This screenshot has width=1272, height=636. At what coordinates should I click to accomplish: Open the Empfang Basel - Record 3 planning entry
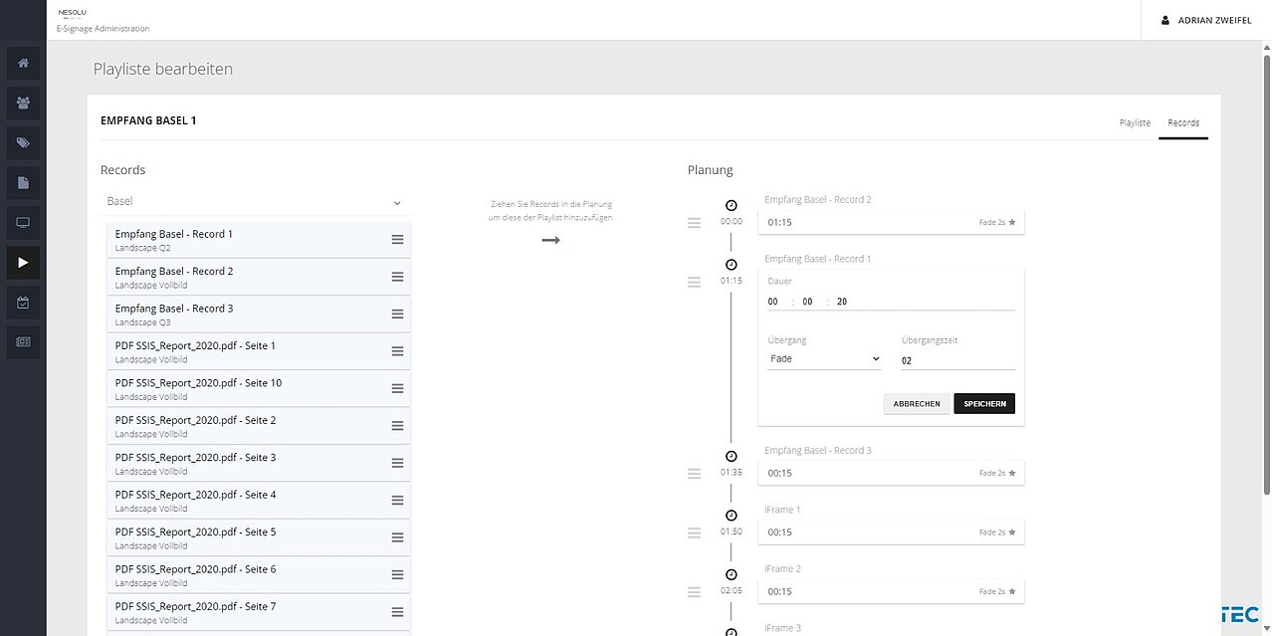click(x=891, y=473)
